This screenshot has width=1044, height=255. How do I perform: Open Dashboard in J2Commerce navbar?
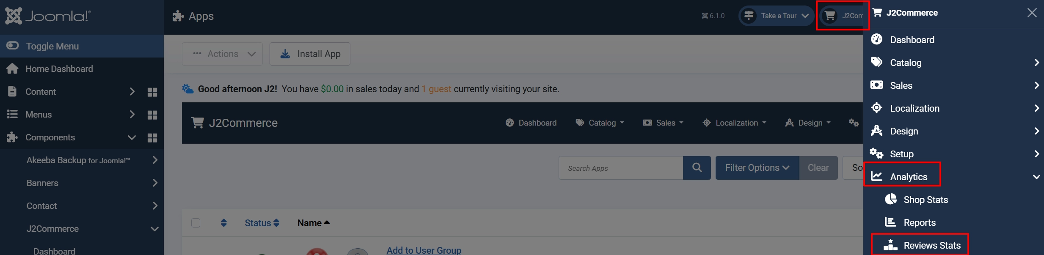(x=531, y=123)
